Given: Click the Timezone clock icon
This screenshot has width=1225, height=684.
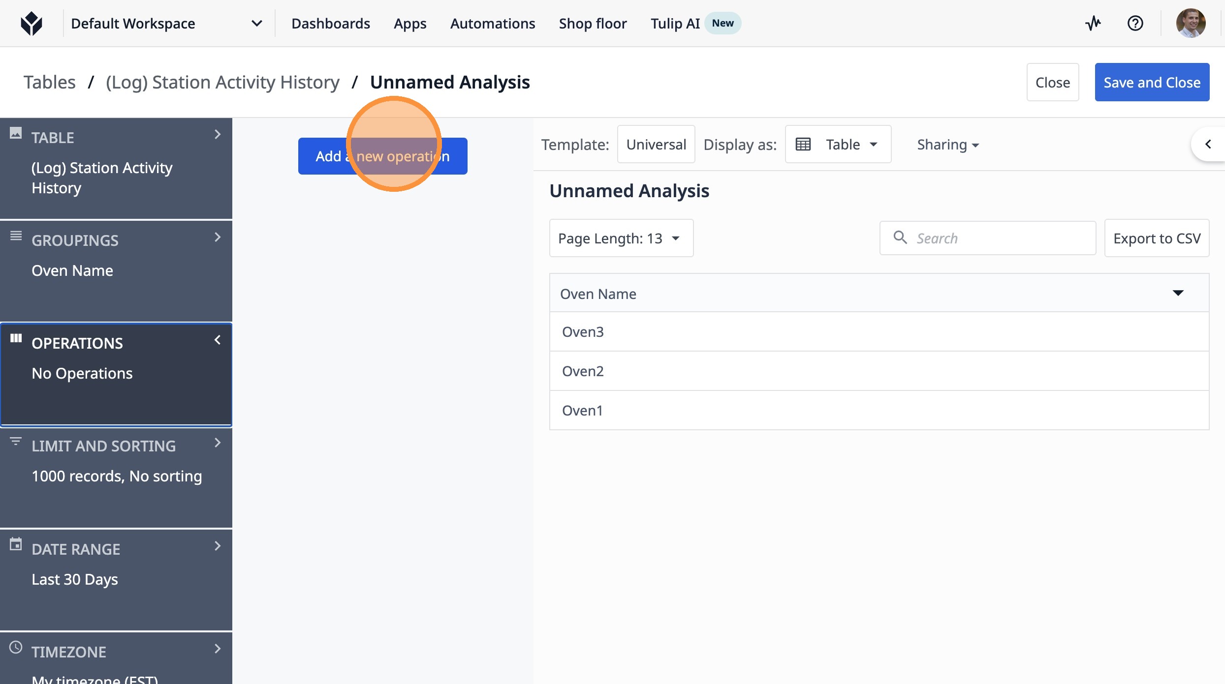Looking at the screenshot, I should pos(16,647).
